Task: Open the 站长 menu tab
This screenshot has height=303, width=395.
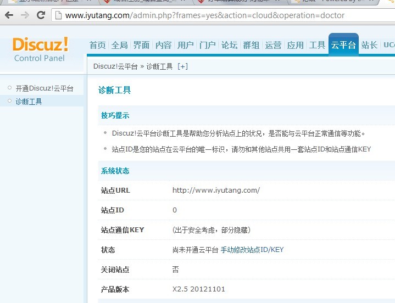Action: (x=369, y=46)
